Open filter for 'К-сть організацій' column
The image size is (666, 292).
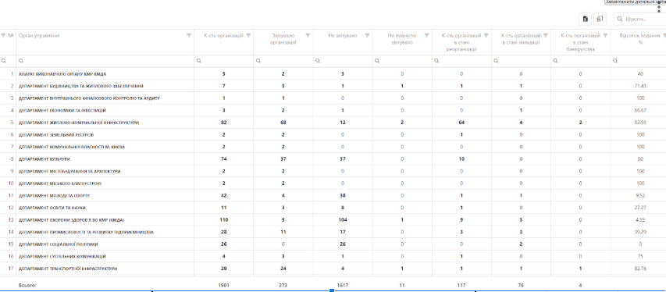pos(248,36)
